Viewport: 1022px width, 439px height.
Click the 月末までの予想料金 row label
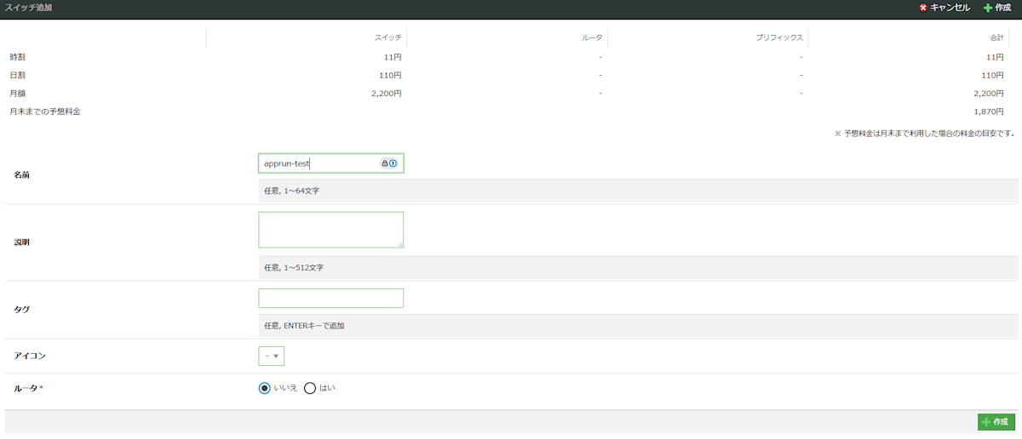point(45,111)
